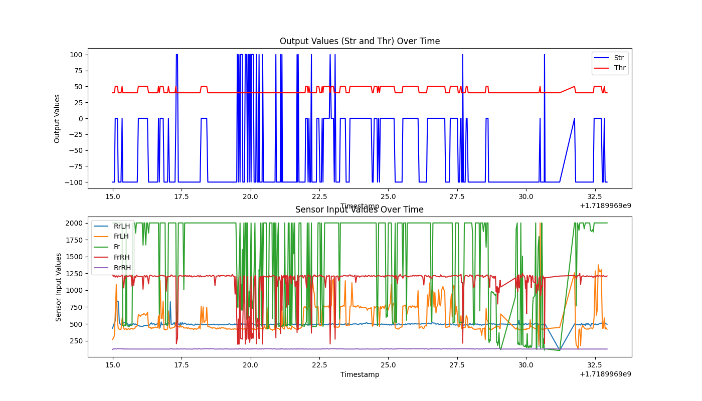This screenshot has height=401, width=702.
Task: Click the FrRH legend label
Action: (x=122, y=257)
